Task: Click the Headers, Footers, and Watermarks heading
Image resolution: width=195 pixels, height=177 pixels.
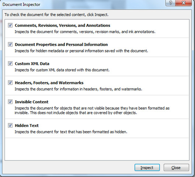Action: pos(49,83)
